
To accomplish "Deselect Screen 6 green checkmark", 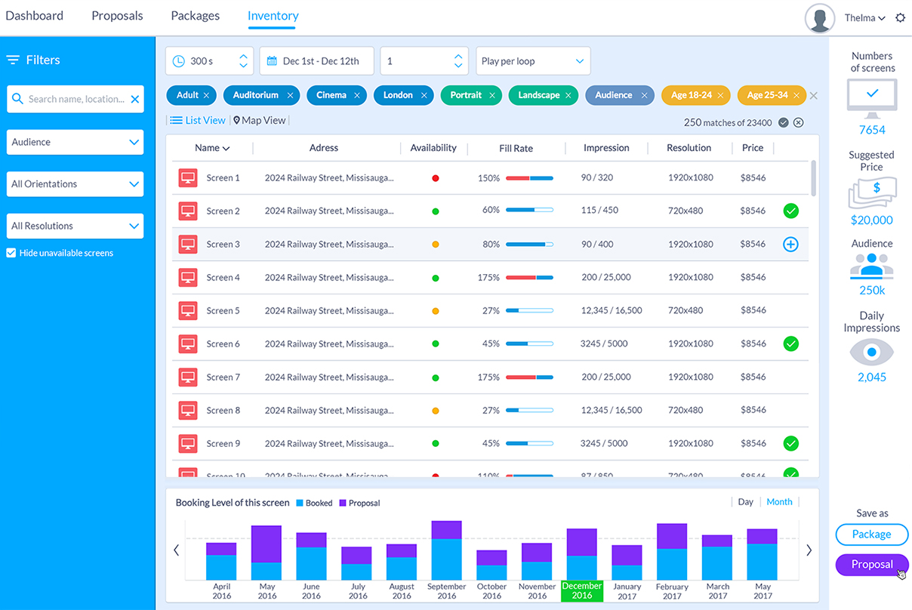I will (x=790, y=344).
